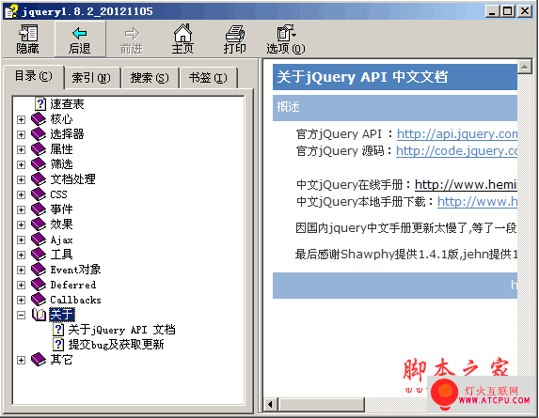Click the 隐藏 (Hide) toolbar icon
Viewport: 539px width, 418px height.
point(28,33)
